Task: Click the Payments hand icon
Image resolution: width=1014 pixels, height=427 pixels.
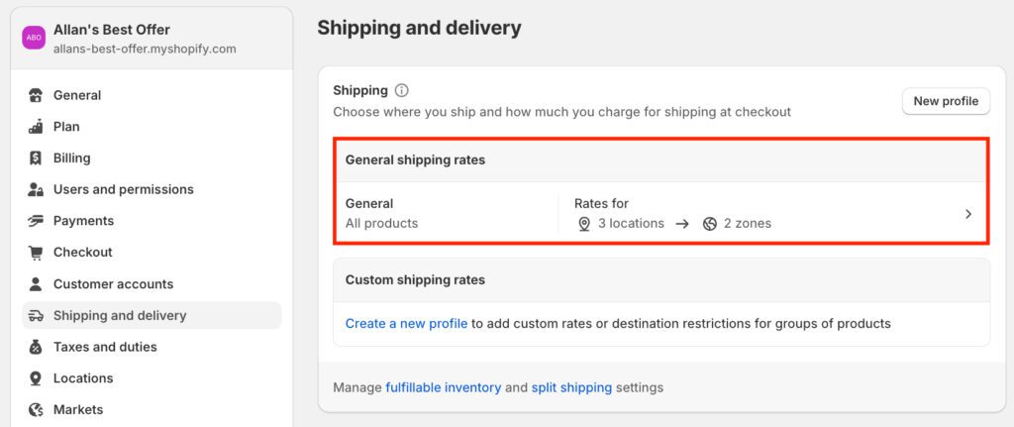Action: point(37,221)
